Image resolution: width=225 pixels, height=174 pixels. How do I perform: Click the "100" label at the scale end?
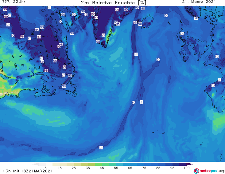[x=187, y=168]
